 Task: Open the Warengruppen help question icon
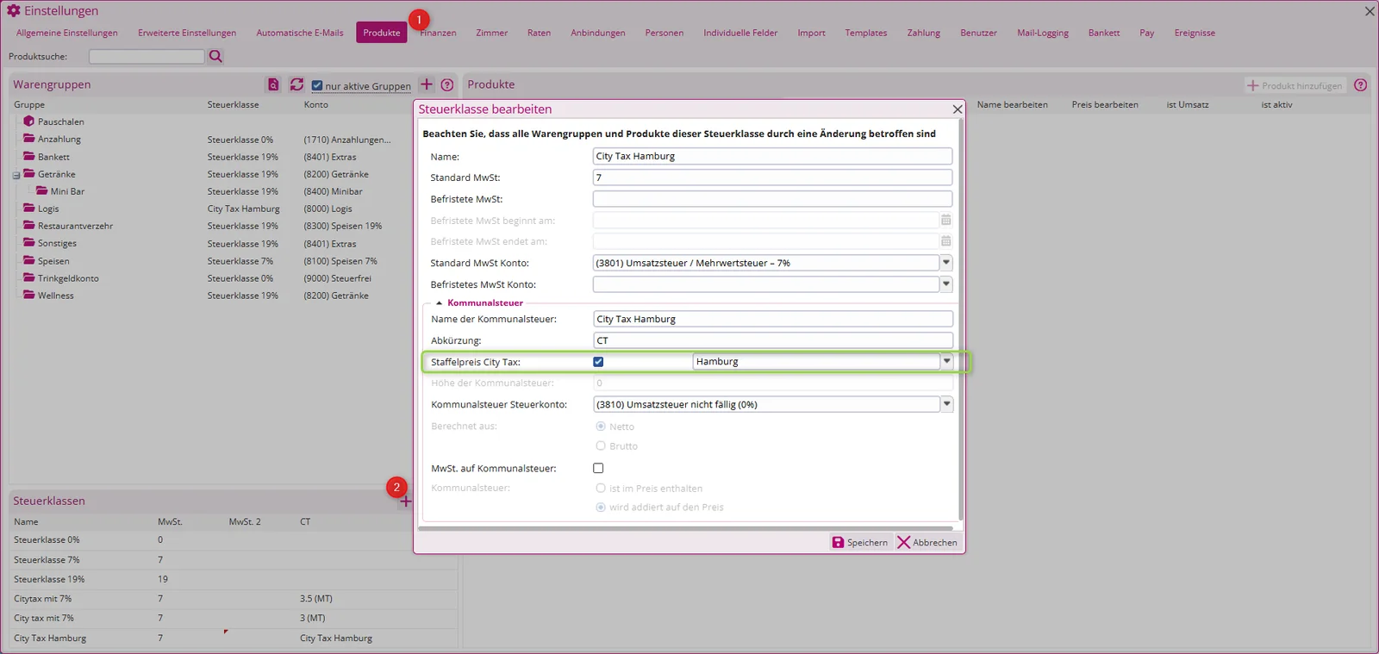[x=447, y=84]
